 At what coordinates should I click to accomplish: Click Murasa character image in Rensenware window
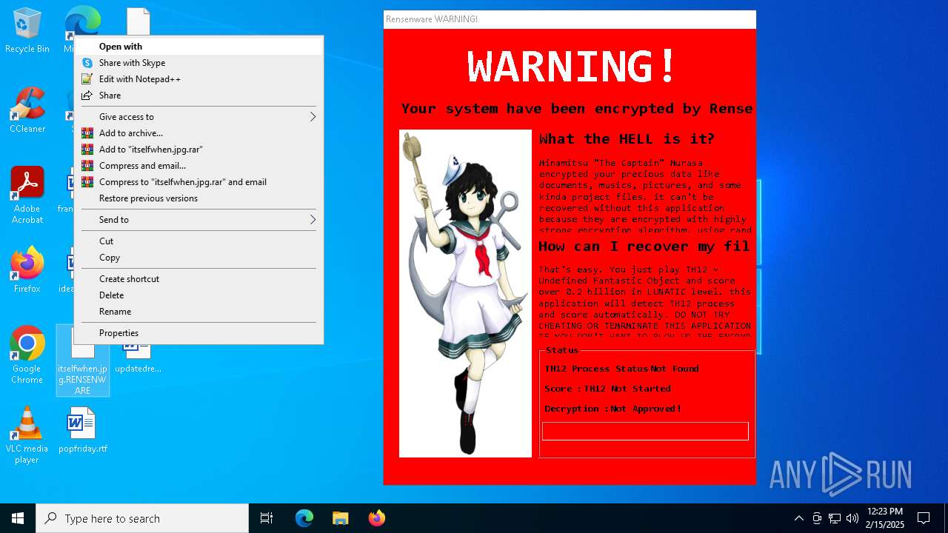[x=465, y=293]
